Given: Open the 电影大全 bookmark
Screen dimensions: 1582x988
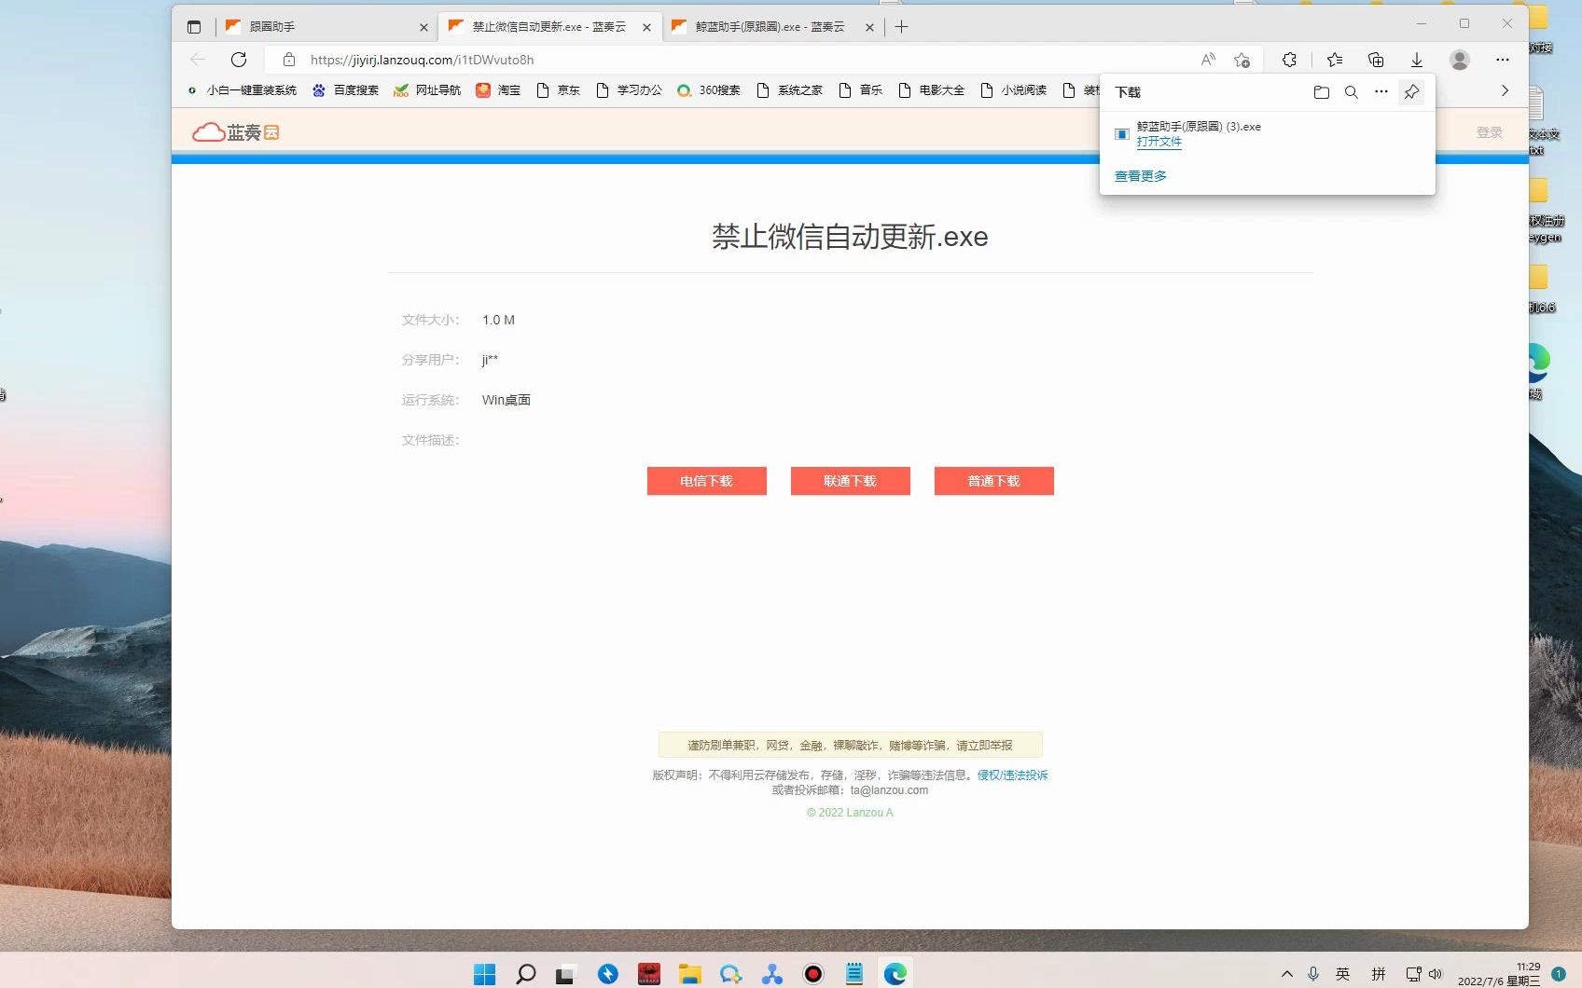Looking at the screenshot, I should tap(931, 90).
